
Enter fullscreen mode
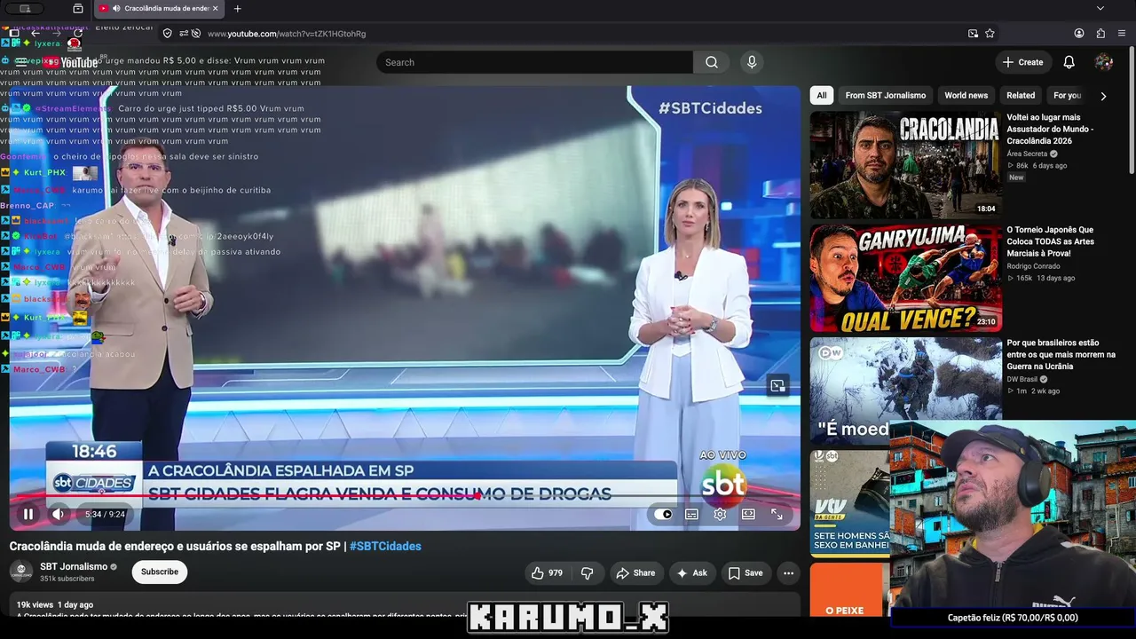[x=777, y=514]
